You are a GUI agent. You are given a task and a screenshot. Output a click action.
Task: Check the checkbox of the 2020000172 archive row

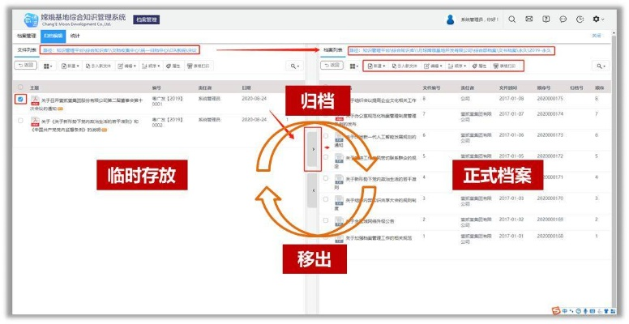point(326,157)
